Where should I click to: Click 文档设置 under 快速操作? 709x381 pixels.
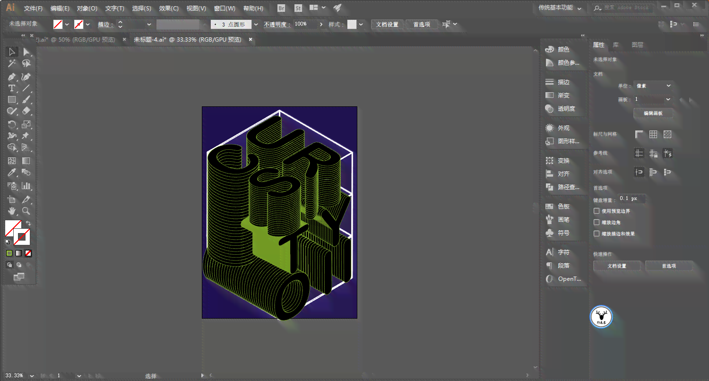tap(617, 266)
